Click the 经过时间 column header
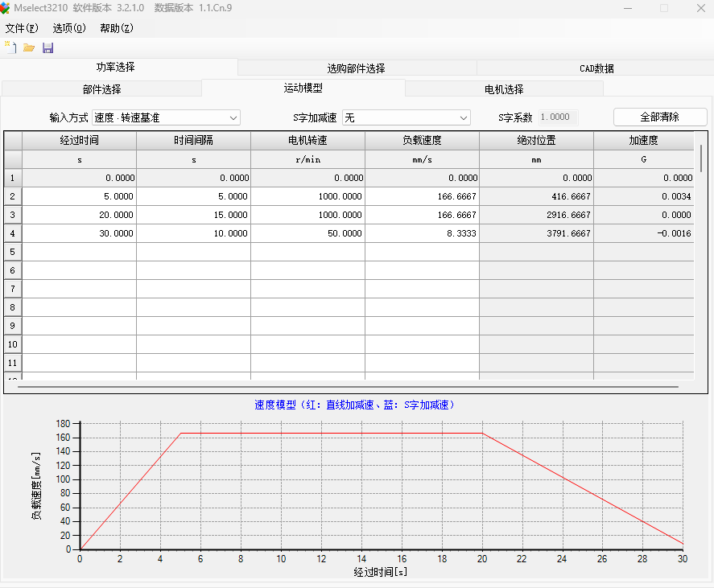 (79, 141)
